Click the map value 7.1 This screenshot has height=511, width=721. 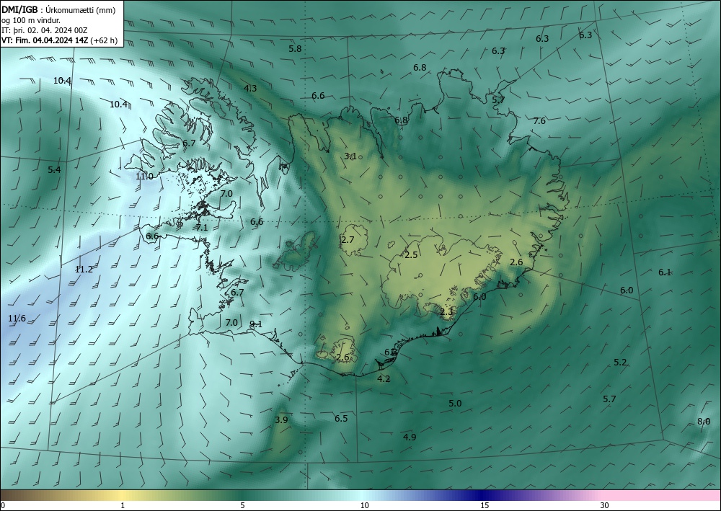(202, 228)
